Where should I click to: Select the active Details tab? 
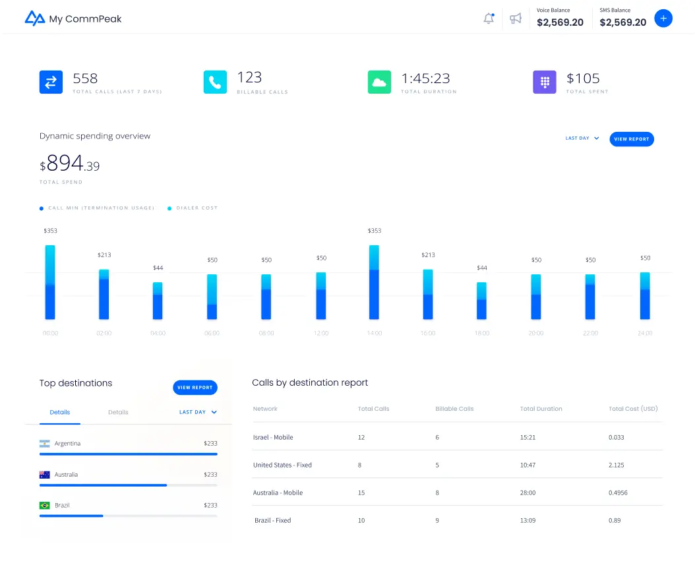click(x=59, y=412)
